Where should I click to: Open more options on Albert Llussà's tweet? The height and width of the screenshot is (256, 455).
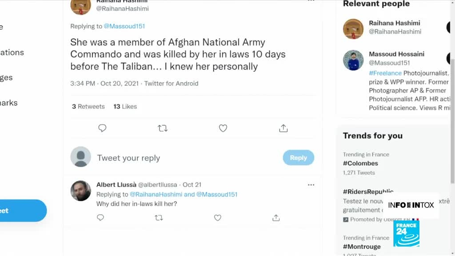[311, 184]
